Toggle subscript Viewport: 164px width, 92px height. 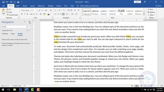tap(34, 14)
